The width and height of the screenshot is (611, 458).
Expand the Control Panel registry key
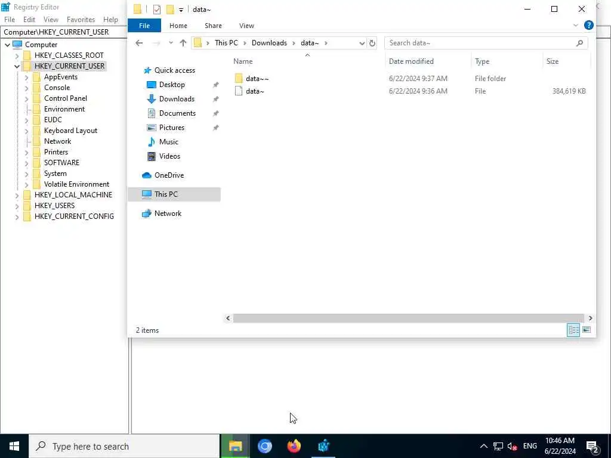point(26,98)
